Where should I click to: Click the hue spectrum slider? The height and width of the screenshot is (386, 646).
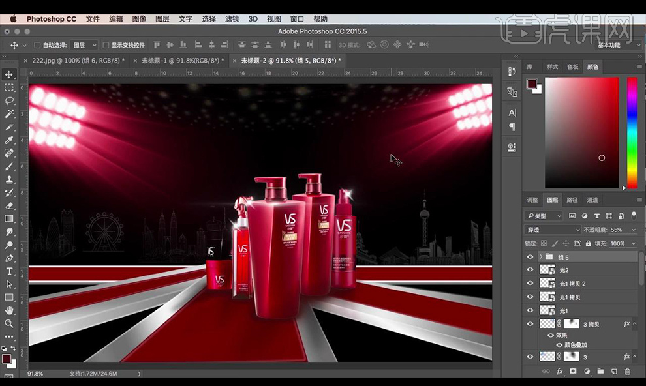pyautogui.click(x=632, y=132)
